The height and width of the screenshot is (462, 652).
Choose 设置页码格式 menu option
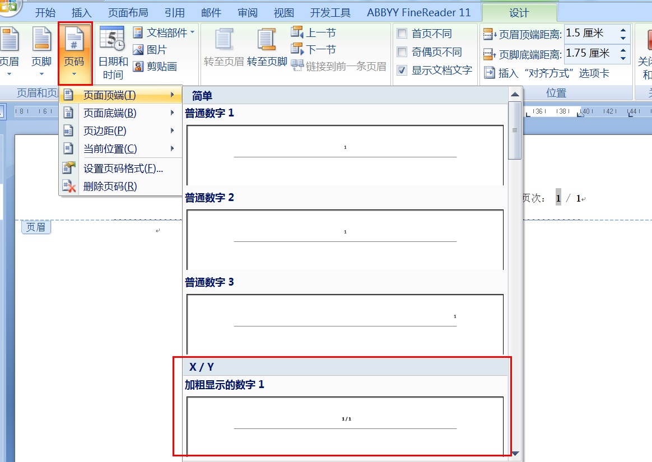(x=123, y=169)
